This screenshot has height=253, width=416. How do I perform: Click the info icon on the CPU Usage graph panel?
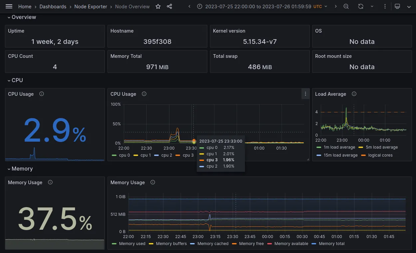point(144,94)
